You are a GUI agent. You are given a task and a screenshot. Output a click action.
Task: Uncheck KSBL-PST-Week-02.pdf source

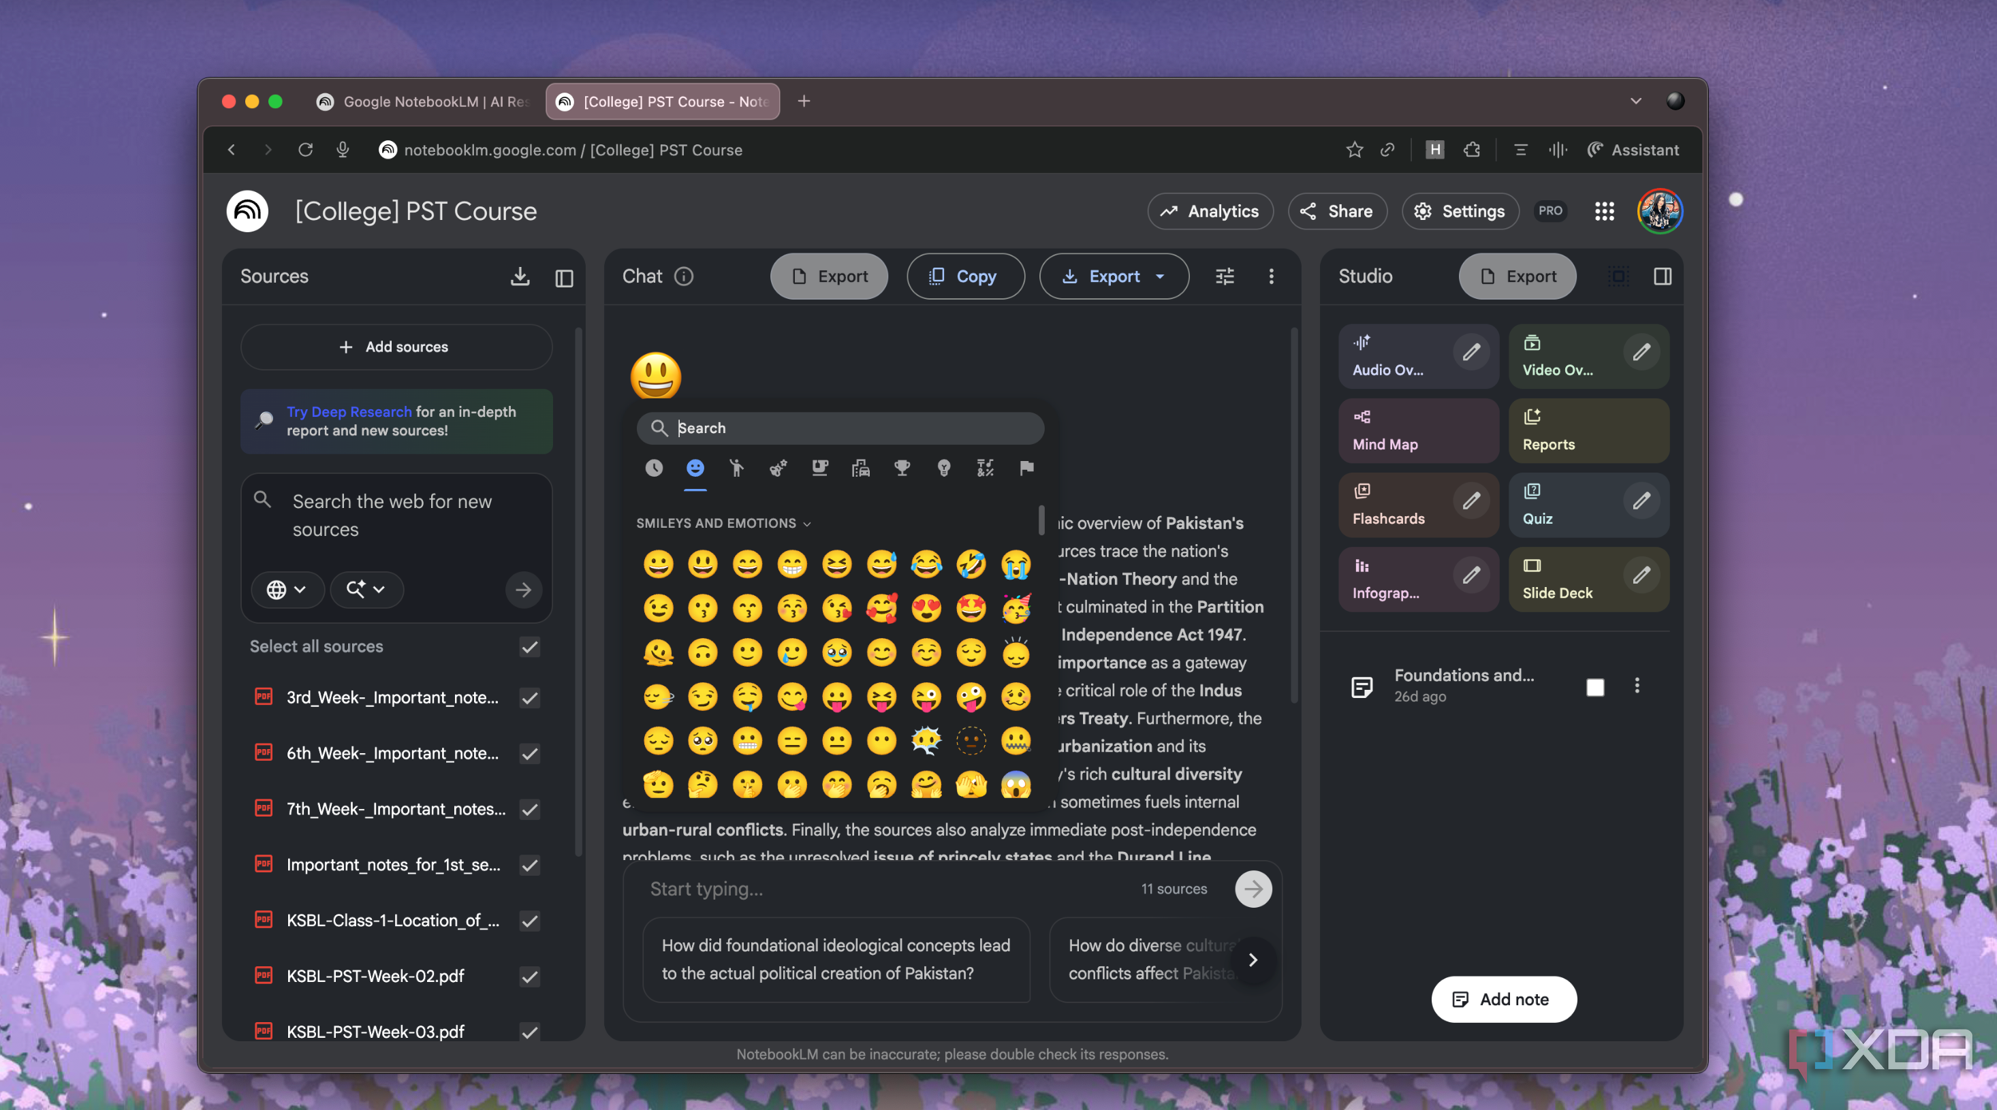tap(531, 977)
